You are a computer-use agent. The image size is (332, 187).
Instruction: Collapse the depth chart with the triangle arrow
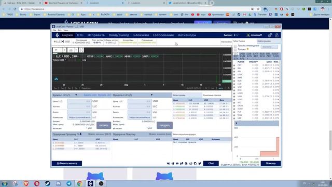click(237, 123)
